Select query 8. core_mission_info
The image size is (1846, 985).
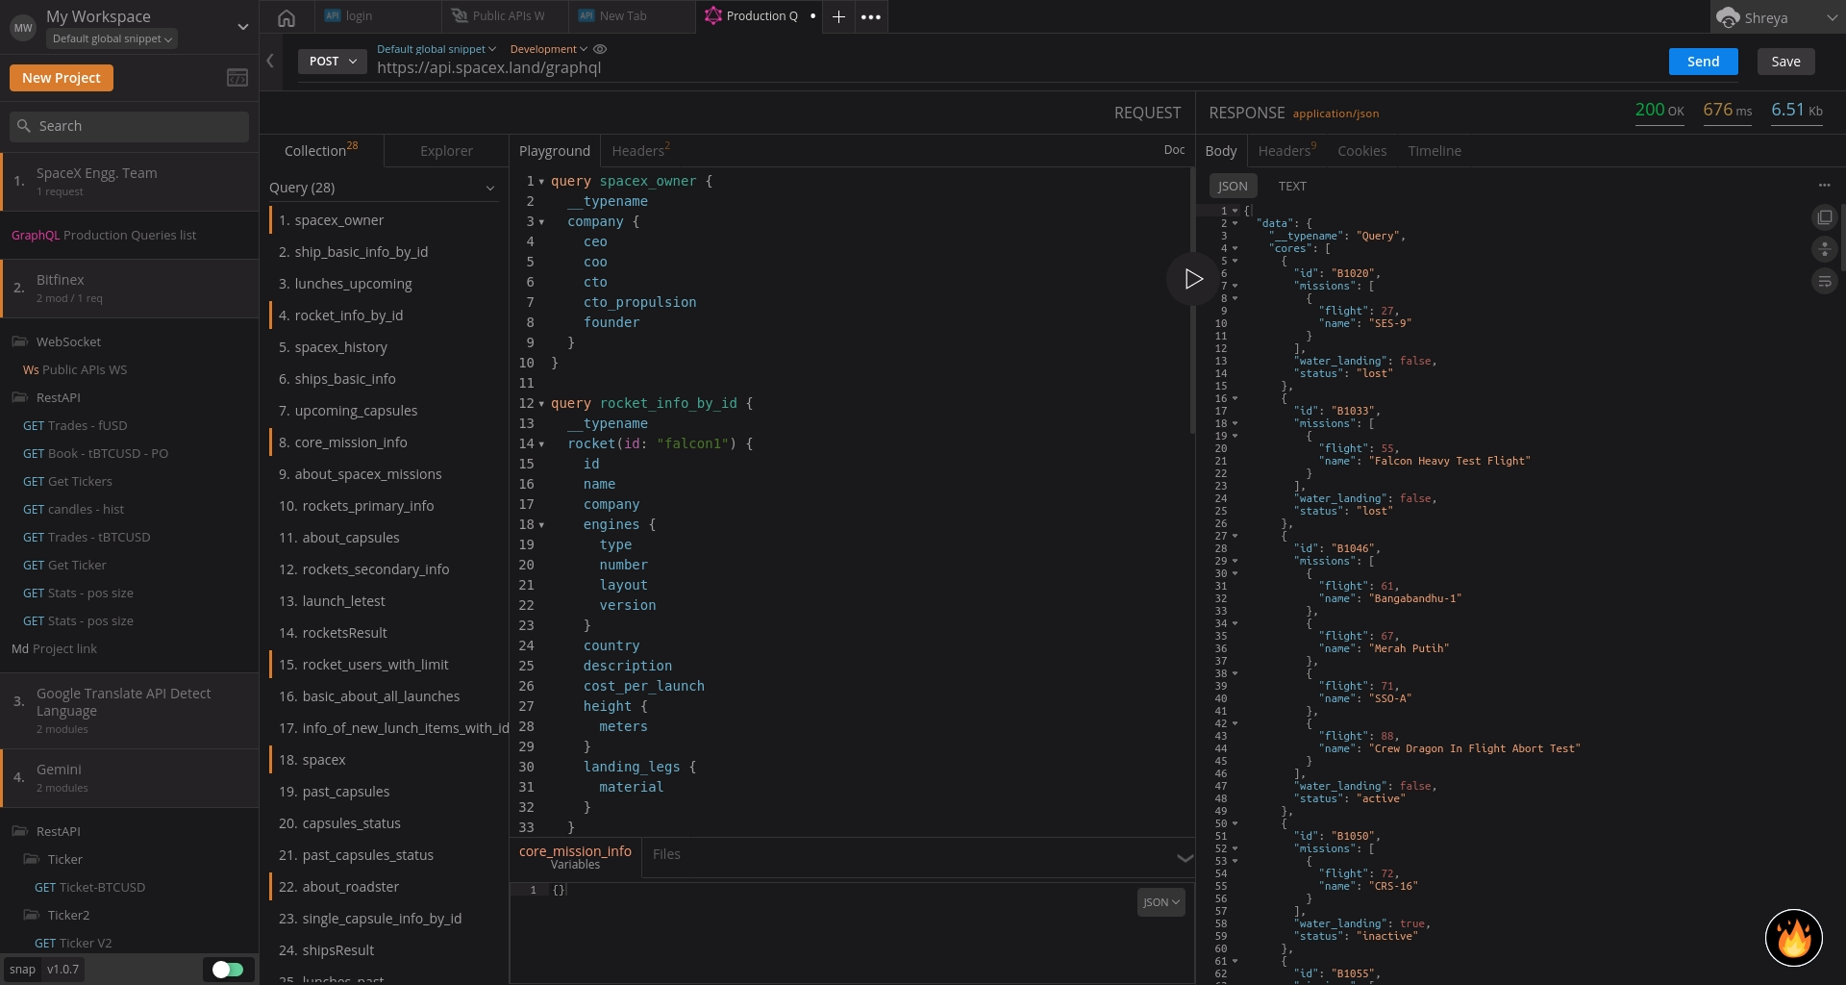click(387, 442)
